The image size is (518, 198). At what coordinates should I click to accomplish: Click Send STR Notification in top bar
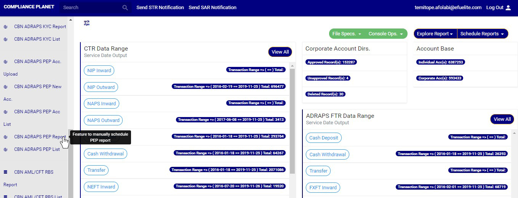point(160,8)
